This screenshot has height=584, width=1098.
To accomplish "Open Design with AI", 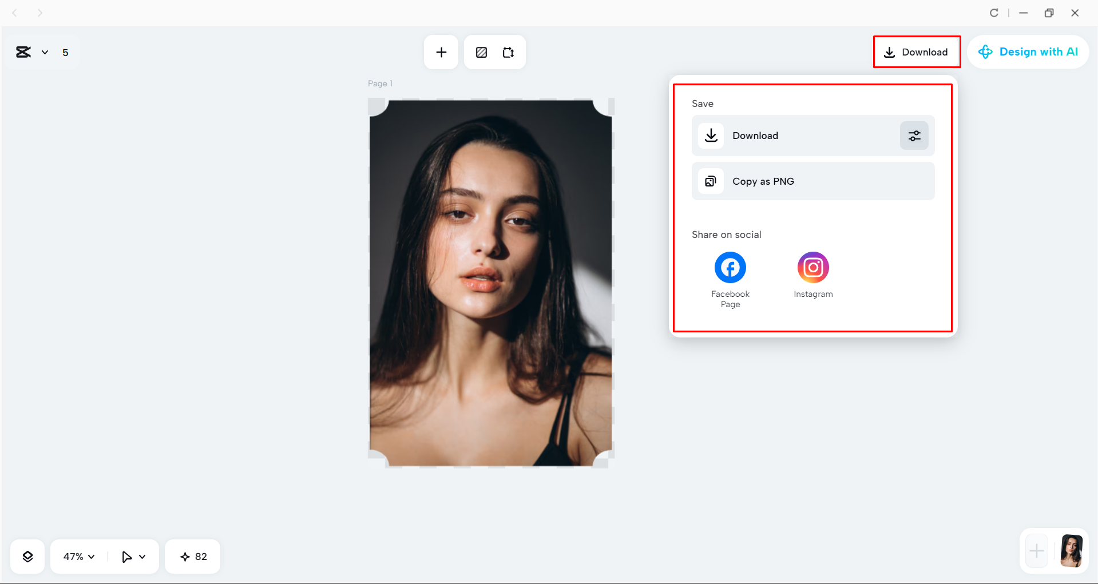I will point(1028,51).
